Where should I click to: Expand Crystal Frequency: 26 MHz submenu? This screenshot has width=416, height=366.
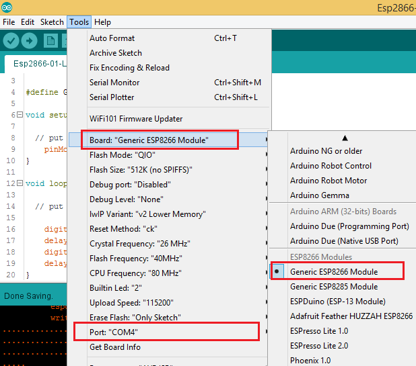point(169,244)
